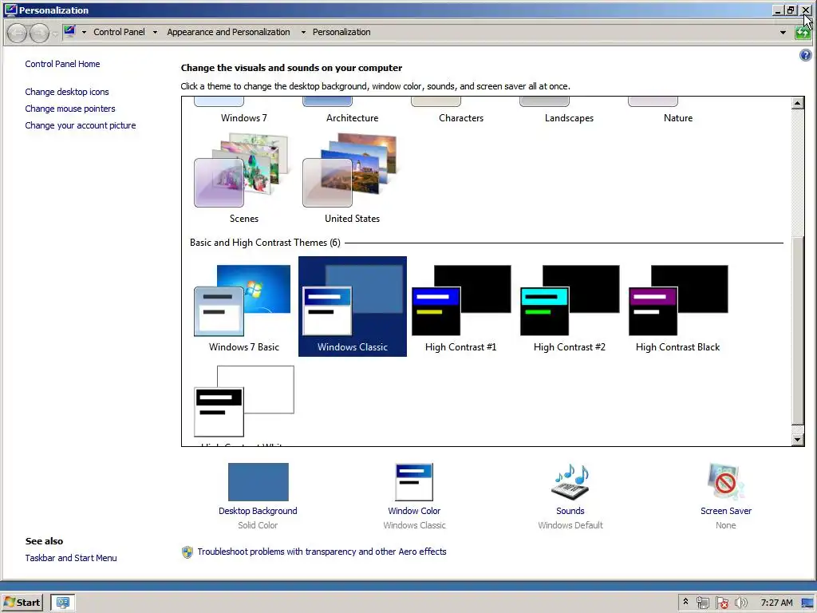Apply the High Contrast #1 theme
The height and width of the screenshot is (613, 817).
[x=460, y=306]
